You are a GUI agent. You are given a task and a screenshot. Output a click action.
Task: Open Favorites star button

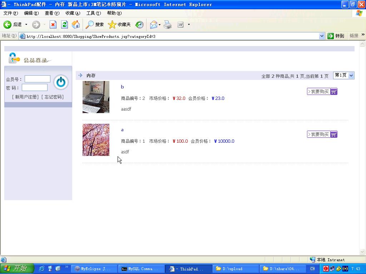point(119,25)
